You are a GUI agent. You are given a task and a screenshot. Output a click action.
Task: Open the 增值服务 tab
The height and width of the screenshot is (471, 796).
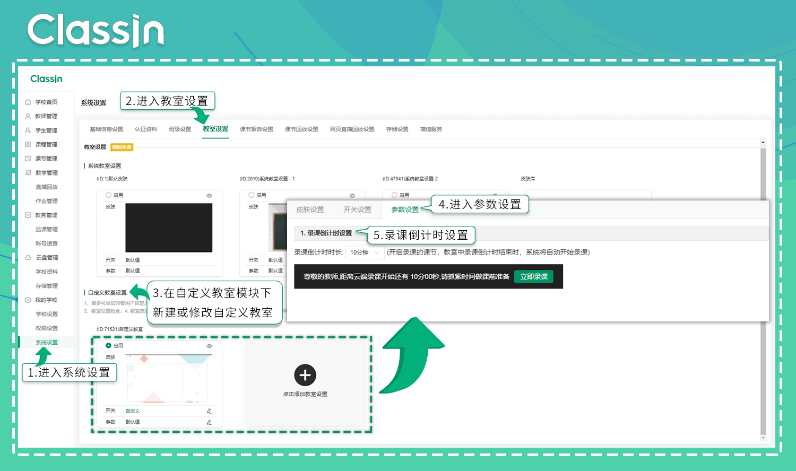coord(431,129)
